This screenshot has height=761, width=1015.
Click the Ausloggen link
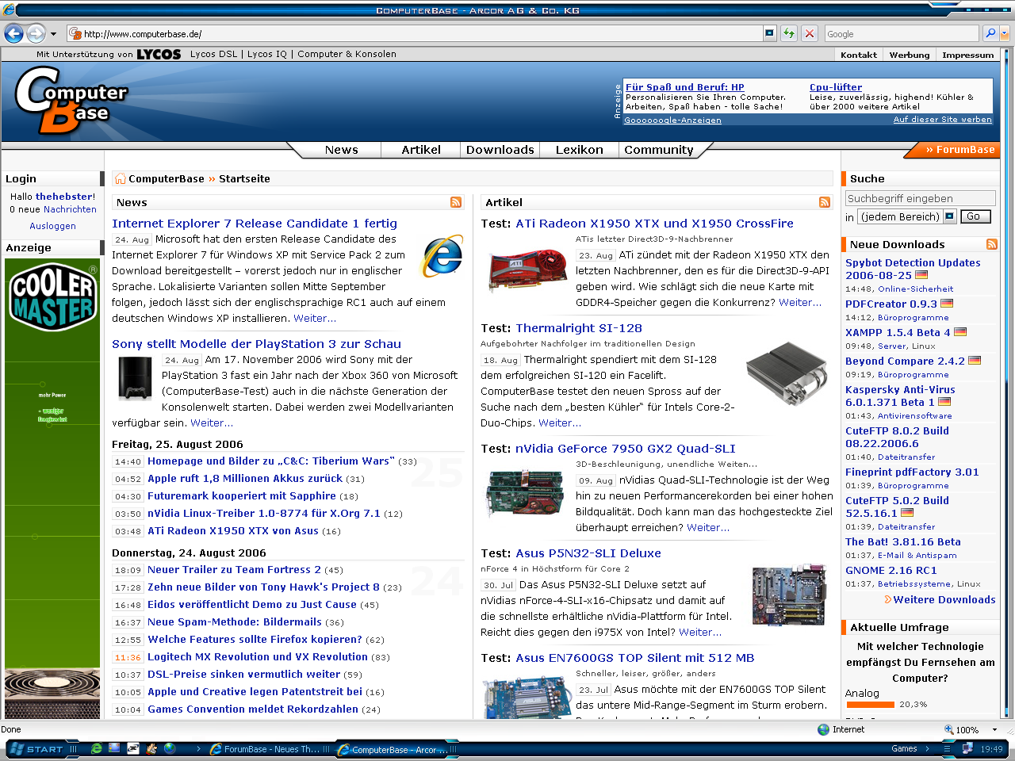click(52, 226)
